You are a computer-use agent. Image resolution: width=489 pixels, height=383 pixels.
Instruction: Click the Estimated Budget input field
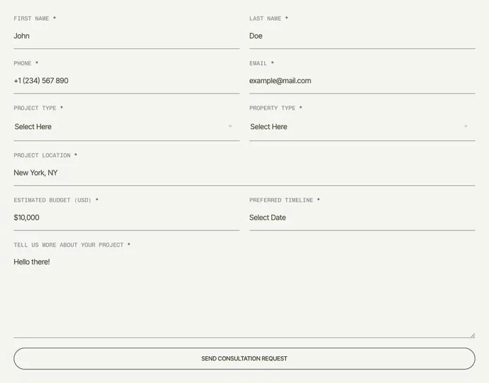127,218
